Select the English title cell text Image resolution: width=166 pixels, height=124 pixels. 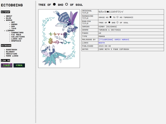(x=113, y=23)
